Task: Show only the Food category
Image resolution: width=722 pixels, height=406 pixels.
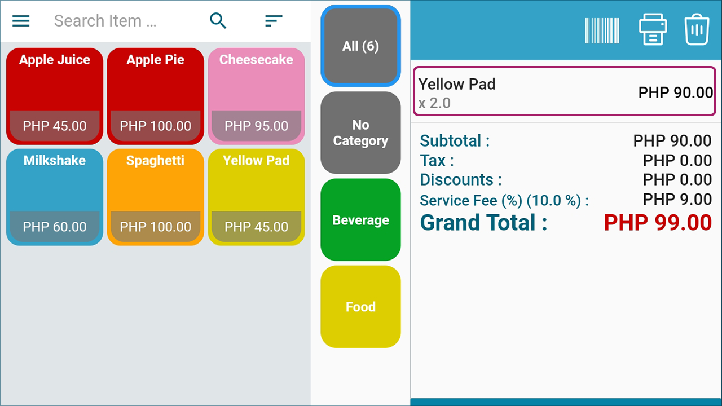Action: click(360, 307)
